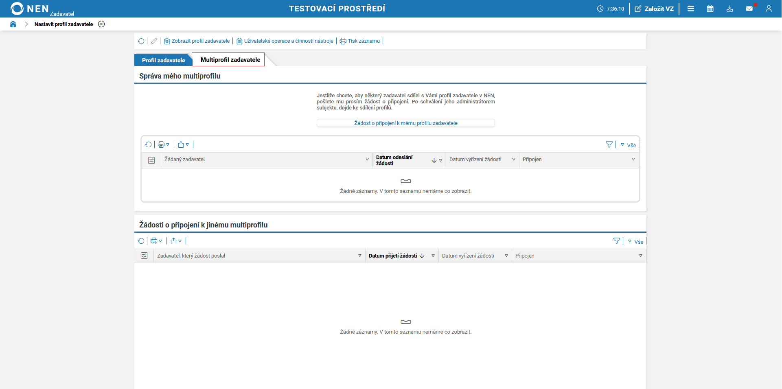
Task: Open the hamburger main menu
Action: point(691,9)
